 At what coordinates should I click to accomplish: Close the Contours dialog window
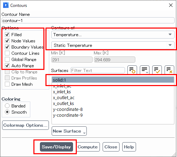171,5
